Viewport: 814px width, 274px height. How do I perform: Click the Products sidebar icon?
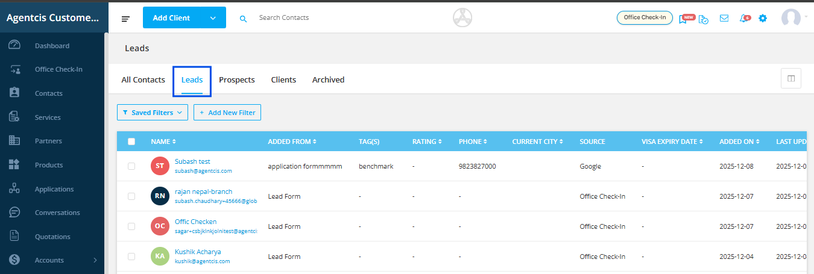[x=15, y=165]
